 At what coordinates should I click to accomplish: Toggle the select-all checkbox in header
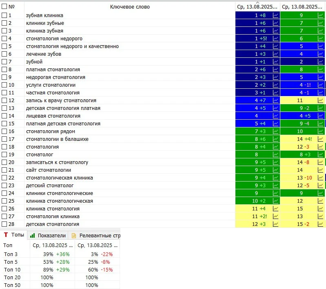pos(4,7)
